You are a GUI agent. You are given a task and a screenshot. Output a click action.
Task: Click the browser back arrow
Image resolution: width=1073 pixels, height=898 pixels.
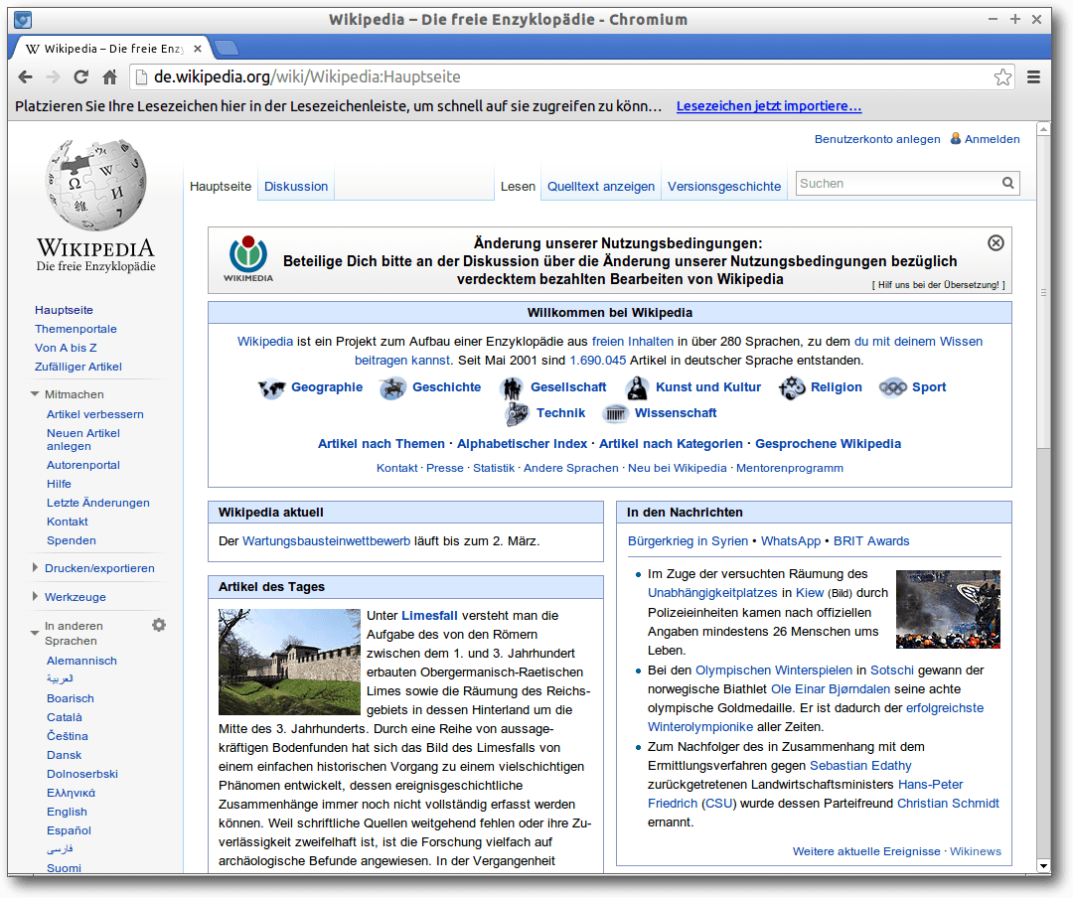[x=25, y=76]
